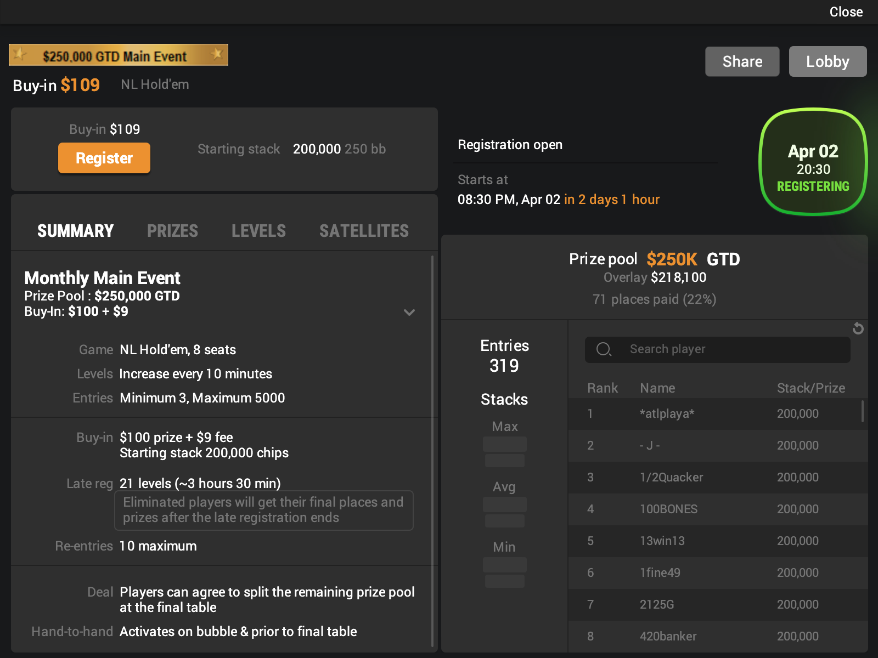Click the Apr 02 registering status badge
878x658 pixels.
pyautogui.click(x=813, y=162)
